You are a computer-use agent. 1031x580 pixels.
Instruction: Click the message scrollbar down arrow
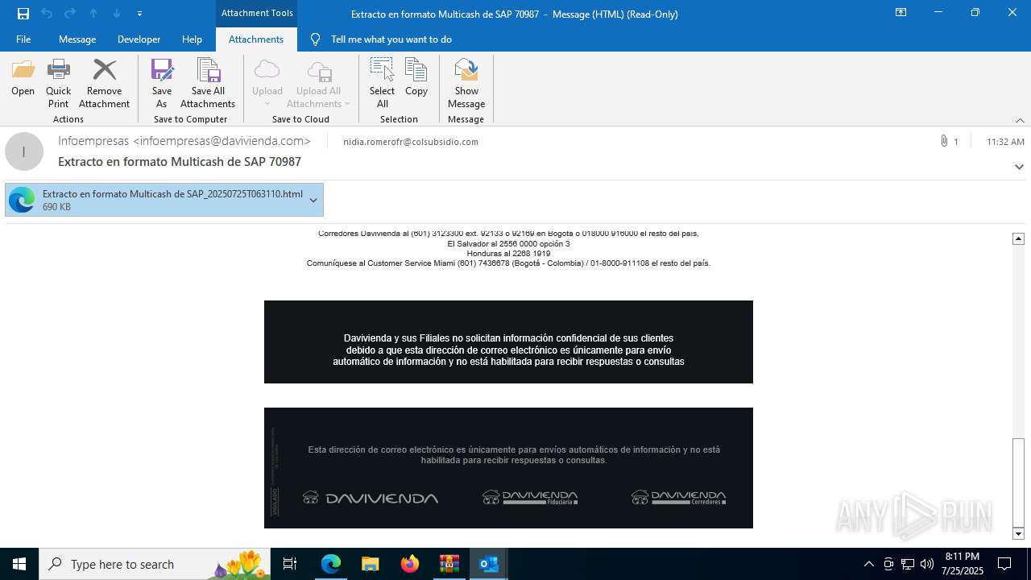pyautogui.click(x=1018, y=533)
